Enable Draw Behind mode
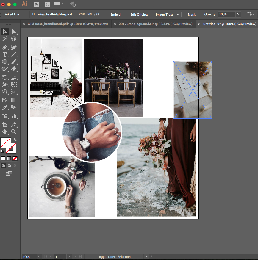This screenshot has height=260, width=258. tap(9, 166)
